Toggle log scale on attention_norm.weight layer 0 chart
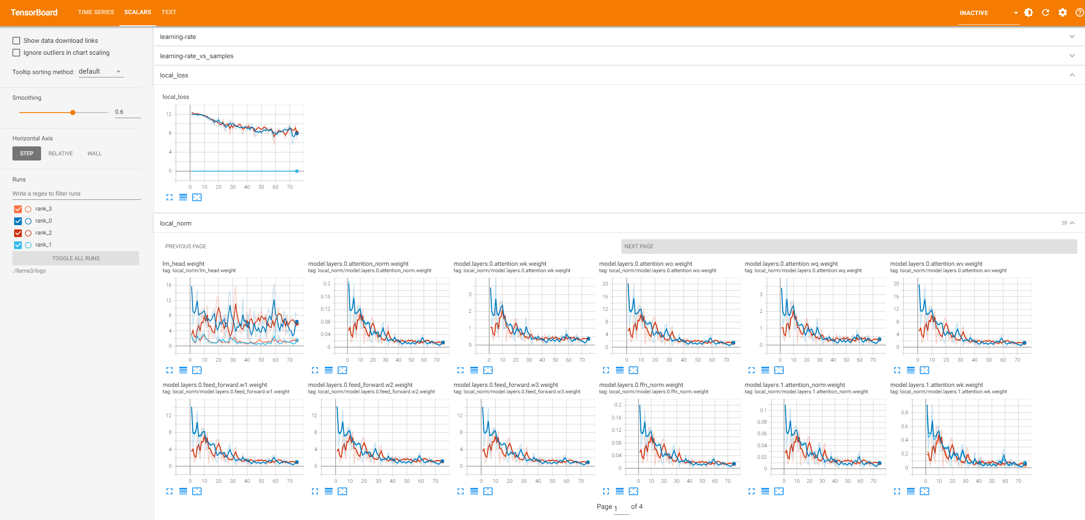The image size is (1085, 520). click(329, 370)
